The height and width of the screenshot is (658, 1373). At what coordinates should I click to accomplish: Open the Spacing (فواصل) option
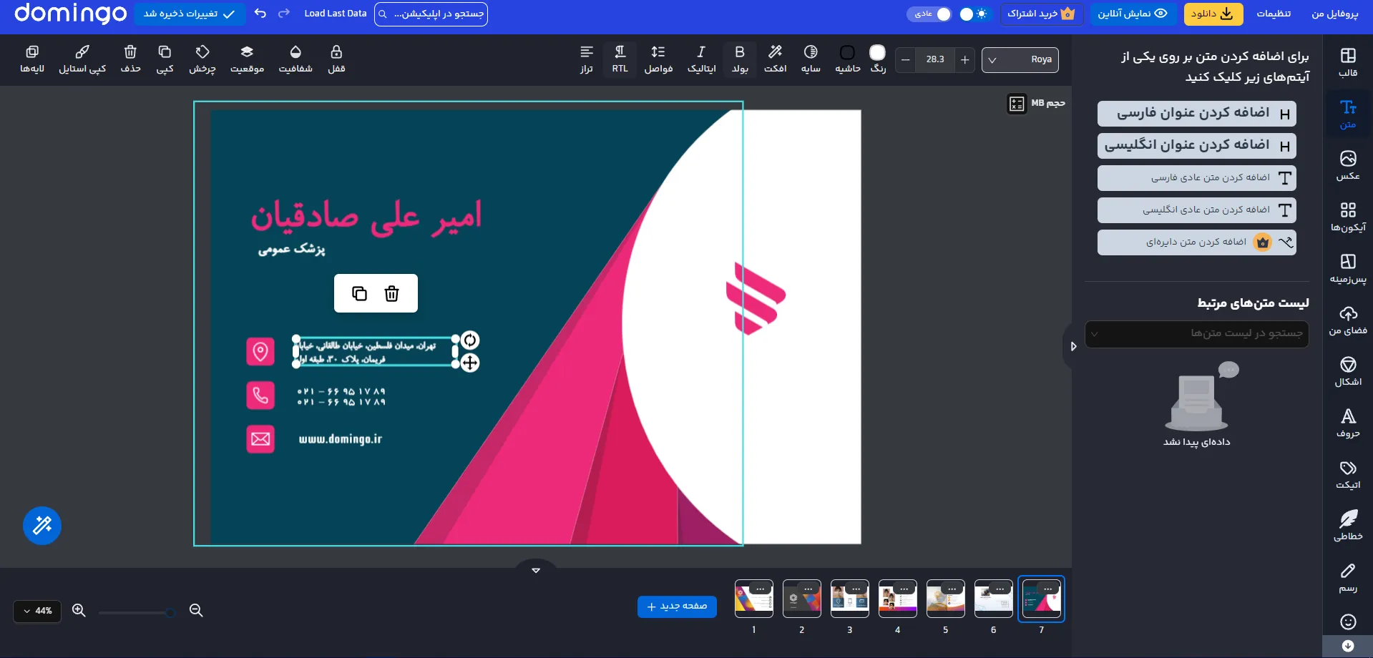pyautogui.click(x=658, y=59)
